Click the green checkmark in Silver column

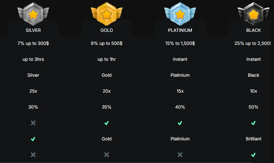coord(33,139)
